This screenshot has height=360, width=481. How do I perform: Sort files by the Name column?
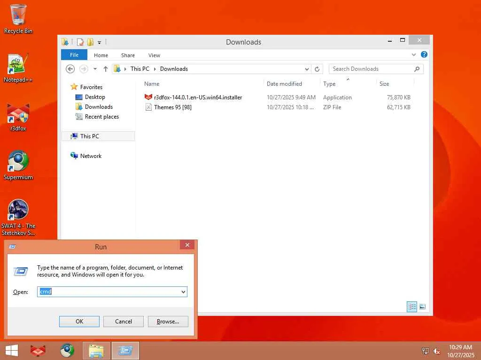click(x=202, y=84)
